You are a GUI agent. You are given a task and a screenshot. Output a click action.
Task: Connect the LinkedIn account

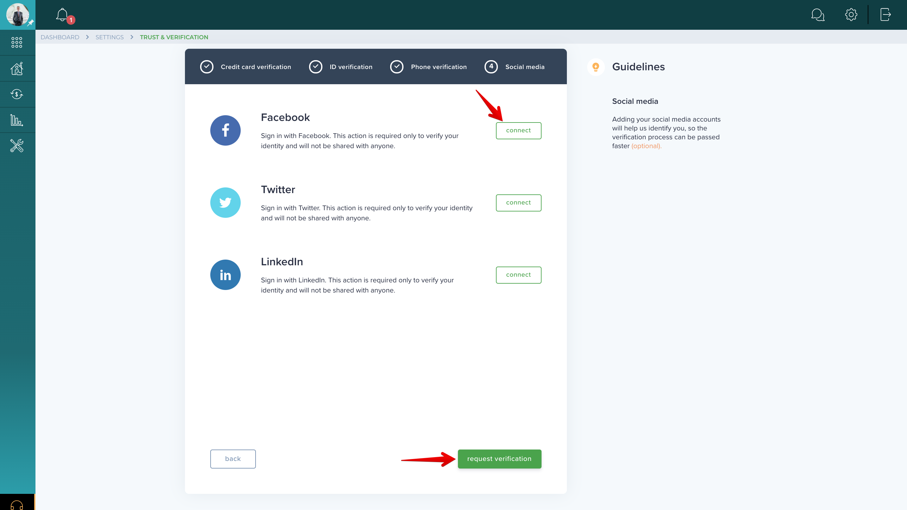coord(519,275)
